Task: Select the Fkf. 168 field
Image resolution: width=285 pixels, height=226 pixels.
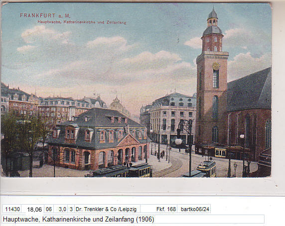Action: click(166, 209)
